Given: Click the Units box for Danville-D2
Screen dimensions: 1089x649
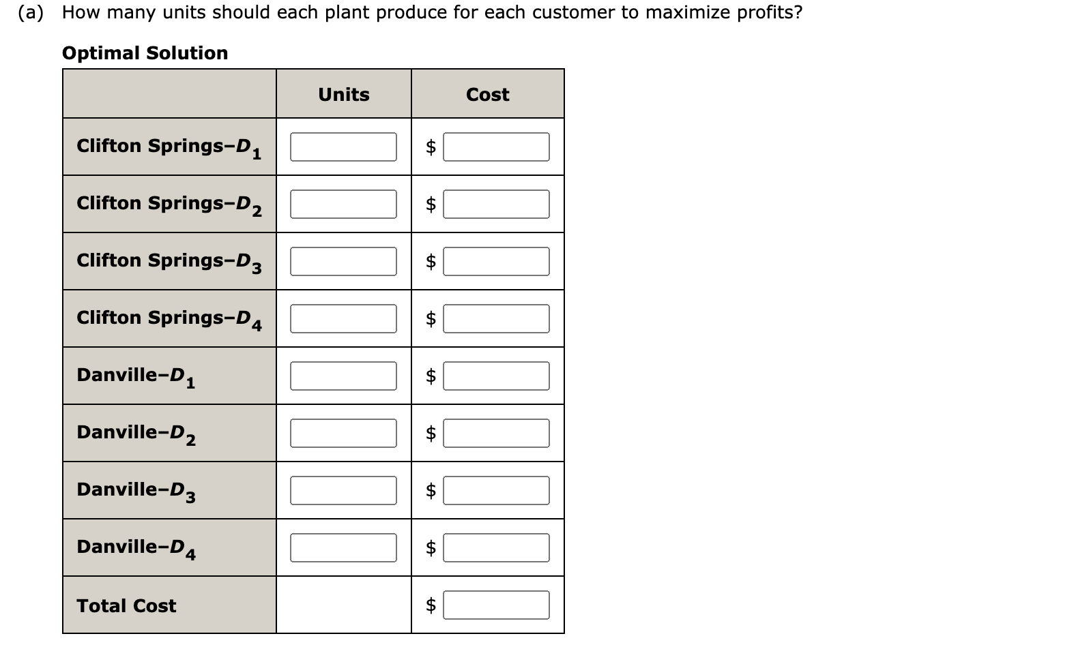Looking at the screenshot, I should coord(343,432).
